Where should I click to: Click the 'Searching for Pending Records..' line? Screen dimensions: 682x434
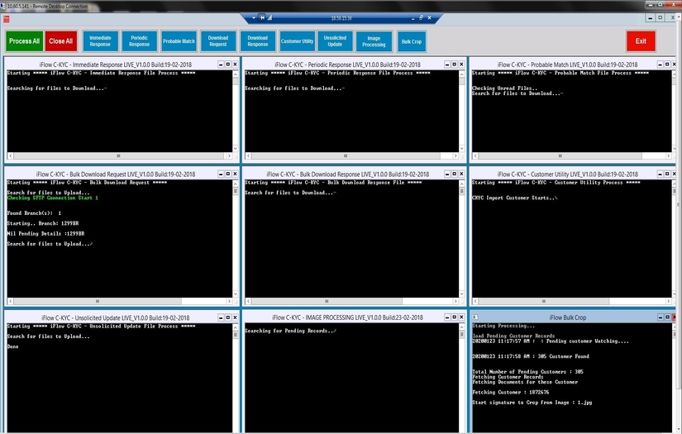click(x=290, y=331)
